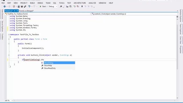The width and height of the screenshot is (183, 103).
Task: Open the Toolbox side panel
Action: (2, 36)
